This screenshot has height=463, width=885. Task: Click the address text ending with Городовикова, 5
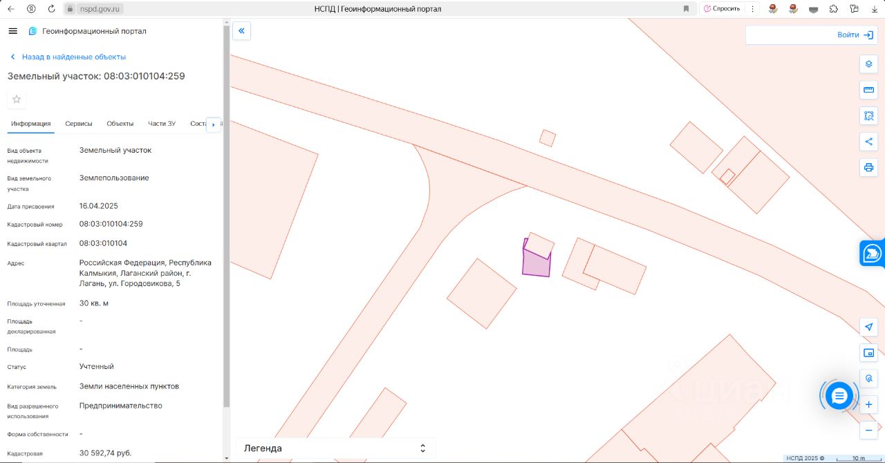[x=146, y=273]
